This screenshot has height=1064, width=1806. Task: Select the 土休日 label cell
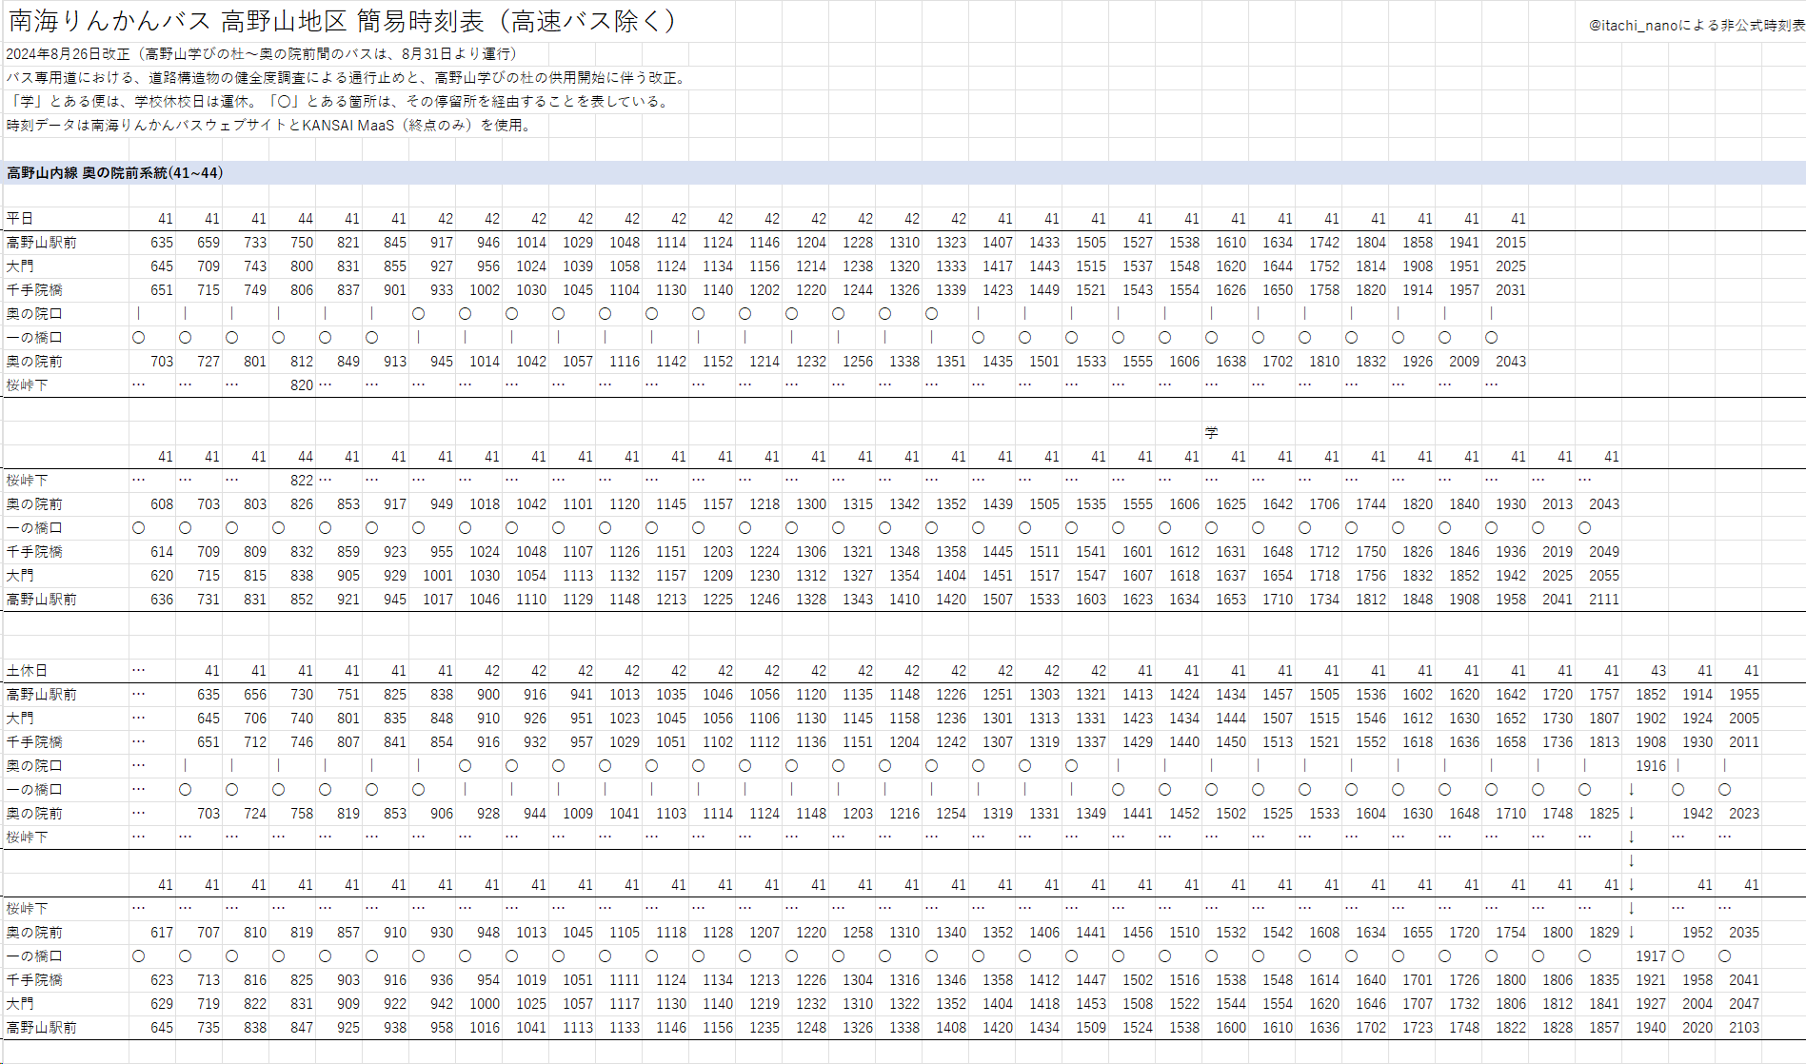coord(27,671)
